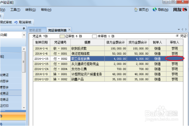Click the date cell 2014-1-20

(x=41, y=79)
